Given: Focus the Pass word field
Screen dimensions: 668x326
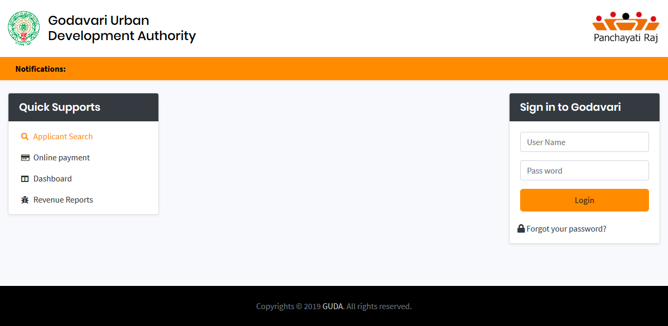Looking at the screenshot, I should 585,170.
